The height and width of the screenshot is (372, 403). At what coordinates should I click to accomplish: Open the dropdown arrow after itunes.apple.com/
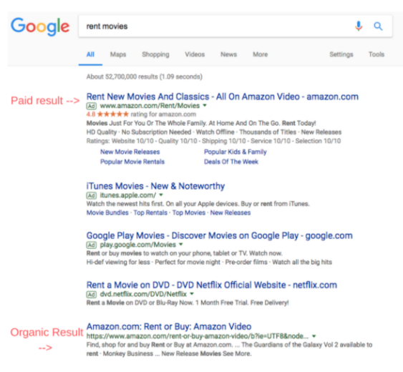point(161,195)
